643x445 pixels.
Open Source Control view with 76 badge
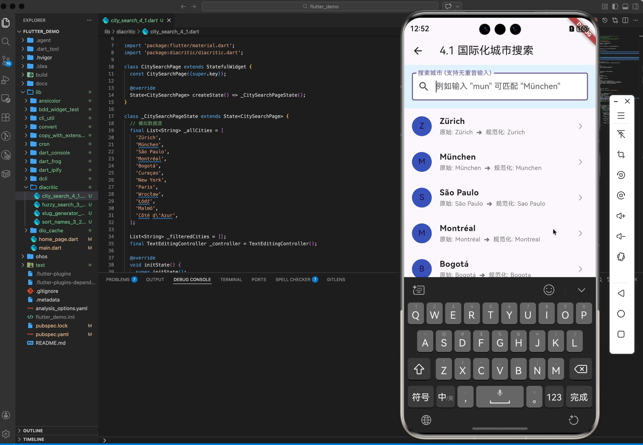(6, 61)
